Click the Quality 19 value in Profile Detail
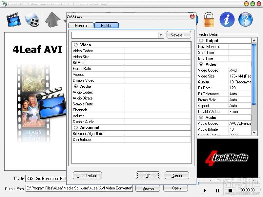Image resolution: width=263 pixels, height=197 pixels. (240, 82)
